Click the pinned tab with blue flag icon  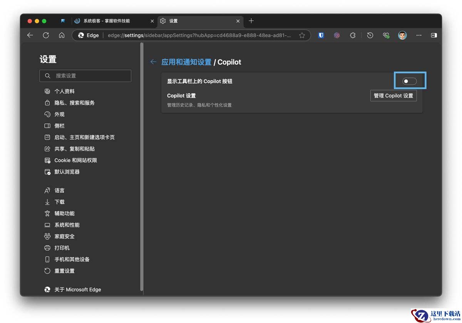pos(63,21)
